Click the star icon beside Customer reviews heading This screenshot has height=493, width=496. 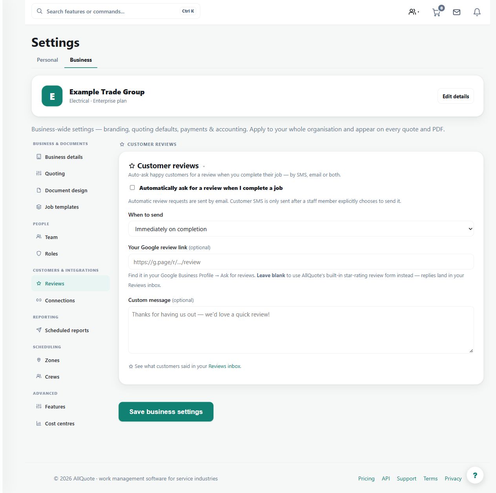(x=132, y=166)
